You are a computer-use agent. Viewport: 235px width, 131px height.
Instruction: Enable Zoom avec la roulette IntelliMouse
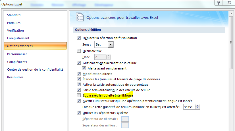[79, 95]
